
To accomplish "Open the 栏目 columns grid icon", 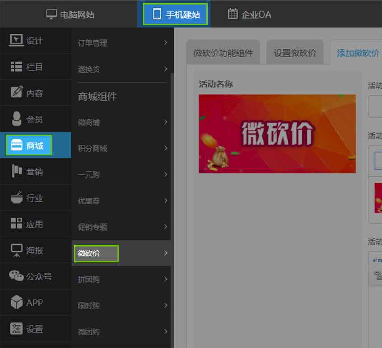I will pos(16,67).
